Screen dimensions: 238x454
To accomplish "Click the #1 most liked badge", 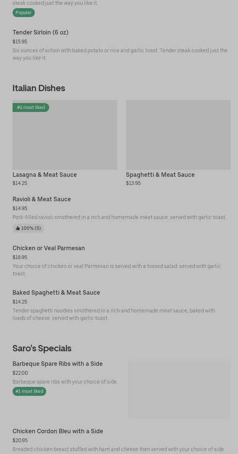I will point(29,391).
